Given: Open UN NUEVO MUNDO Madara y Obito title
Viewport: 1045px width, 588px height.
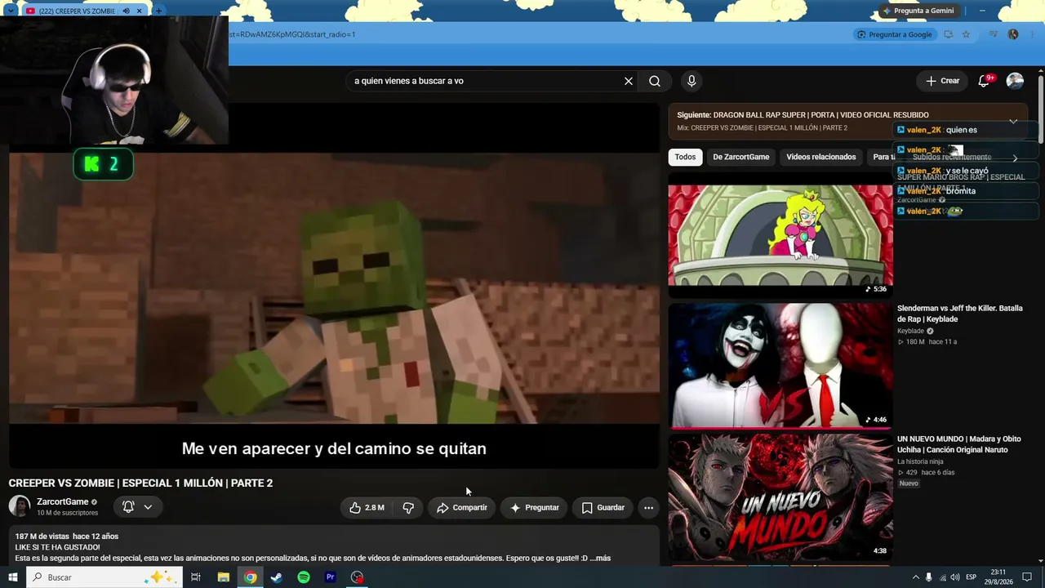Looking at the screenshot, I should (959, 444).
